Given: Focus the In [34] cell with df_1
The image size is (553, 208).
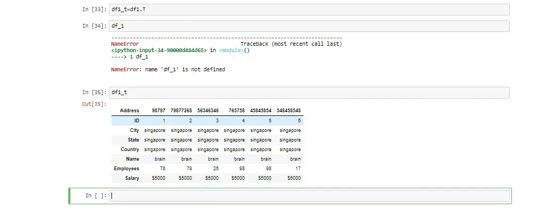Looking at the screenshot, I should click(309, 26).
